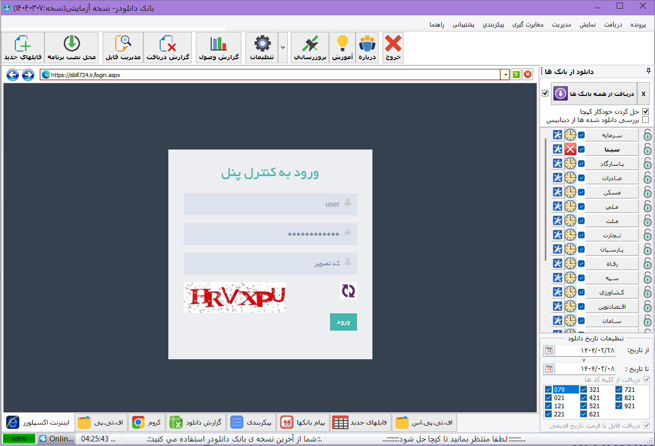Enable بررسی دانلود شده ها از دیتابیس checkbox
The image size is (655, 446).
[x=645, y=120]
